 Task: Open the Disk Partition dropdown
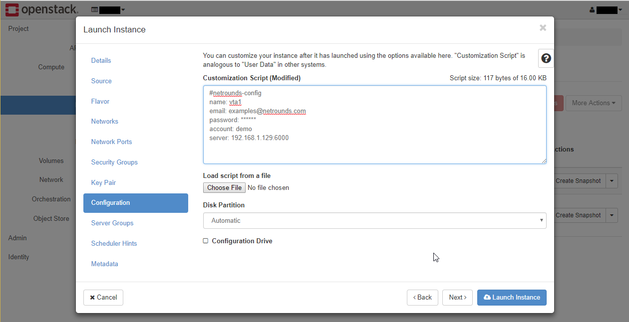(374, 220)
